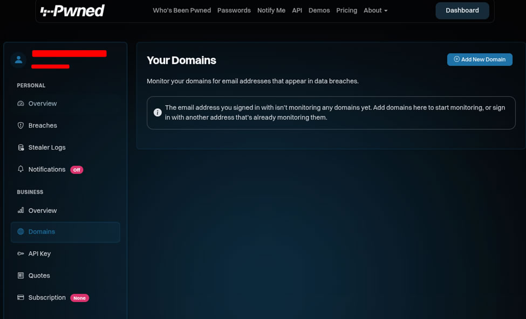Open the Dashboard
Screen dimensions: 526x319
coord(462,10)
